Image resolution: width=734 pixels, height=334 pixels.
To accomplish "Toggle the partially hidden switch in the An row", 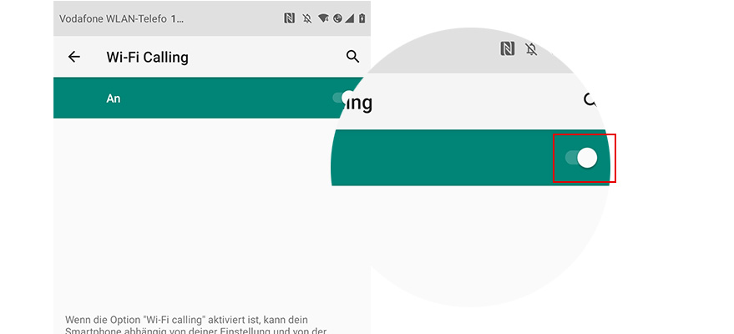I will tap(343, 98).
